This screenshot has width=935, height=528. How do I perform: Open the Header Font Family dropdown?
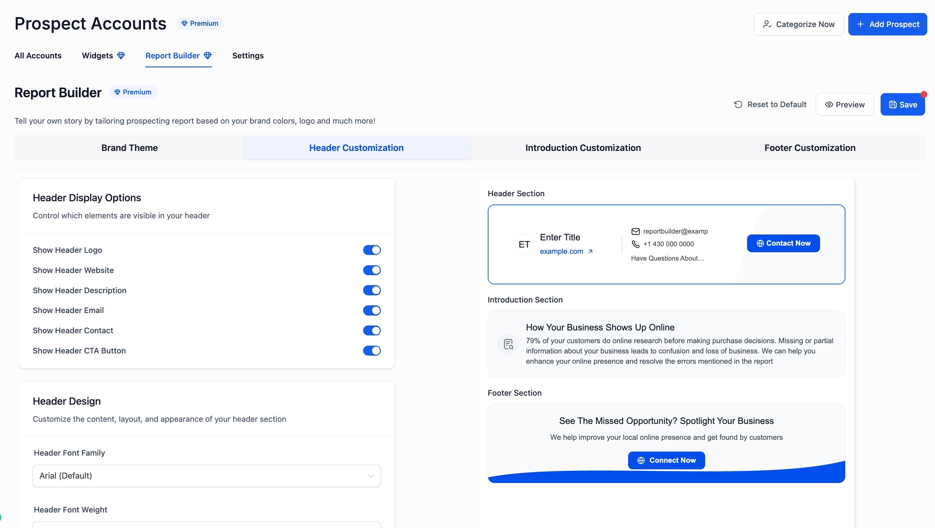[206, 476]
